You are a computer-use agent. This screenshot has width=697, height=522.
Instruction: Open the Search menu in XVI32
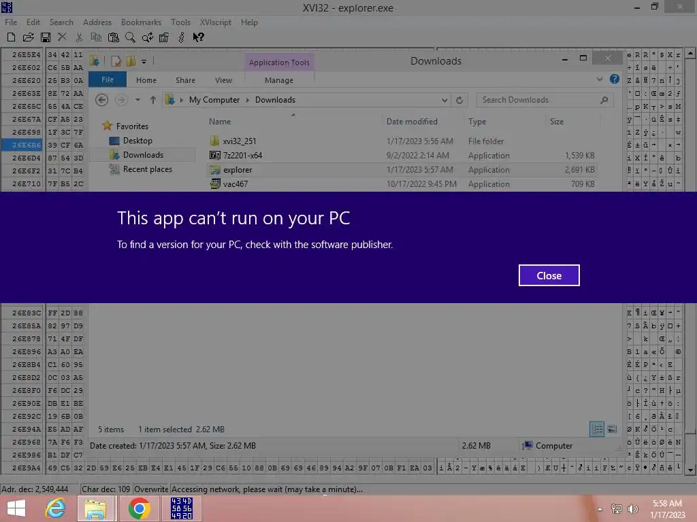tap(61, 22)
